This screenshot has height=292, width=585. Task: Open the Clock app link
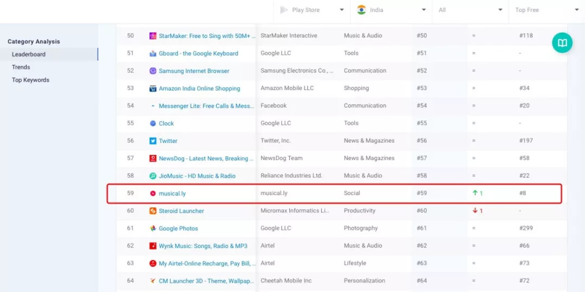(x=166, y=124)
